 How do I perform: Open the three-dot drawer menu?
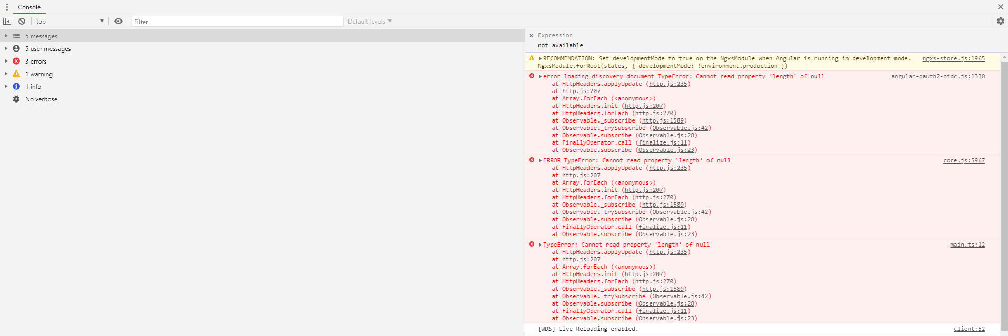point(7,7)
